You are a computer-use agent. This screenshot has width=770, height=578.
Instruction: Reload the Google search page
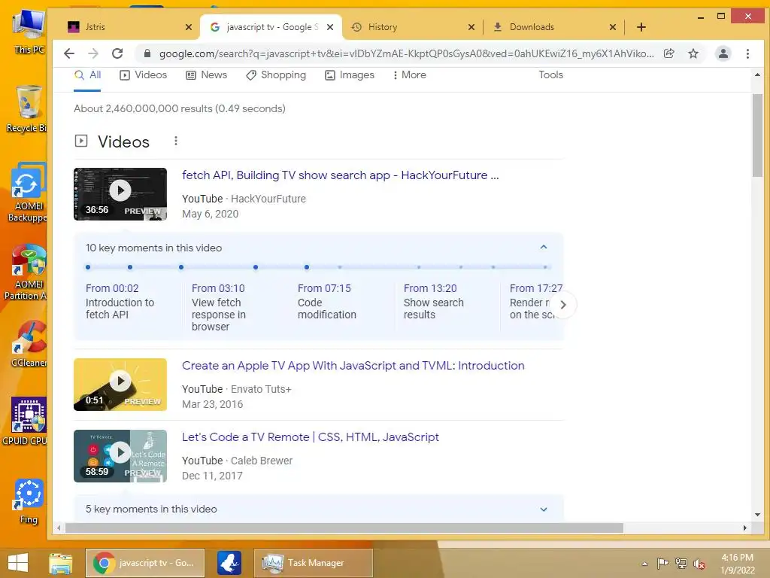tap(117, 53)
